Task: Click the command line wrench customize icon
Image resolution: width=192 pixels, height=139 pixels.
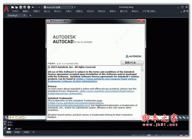Action: [x=5, y=128]
